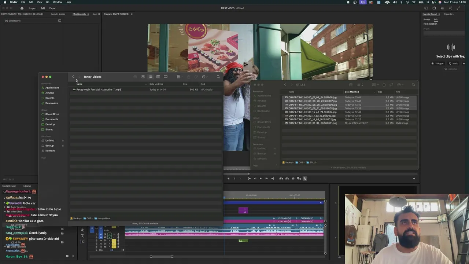Assign the Music audio type
Image resolution: width=469 pixels, height=264 pixels.
pos(453,63)
